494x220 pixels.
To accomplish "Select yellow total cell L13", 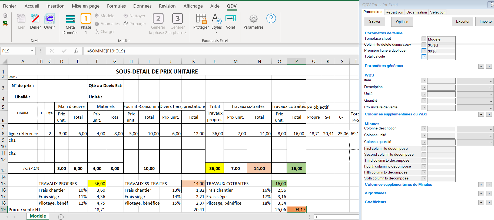I will coord(214,168).
